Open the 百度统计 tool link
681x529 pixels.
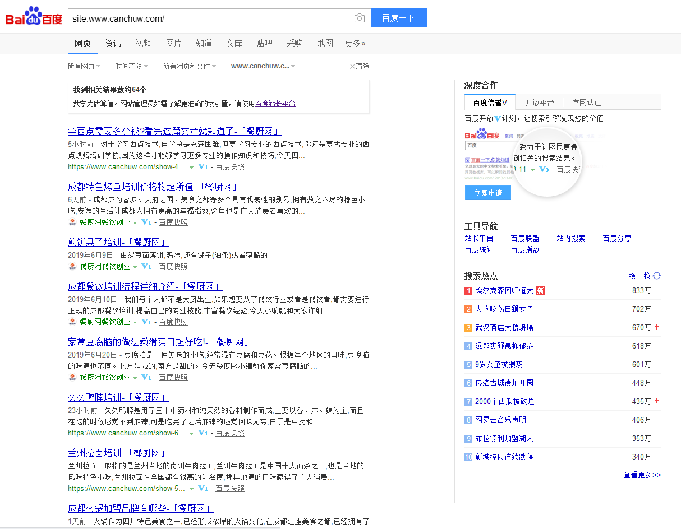pyautogui.click(x=479, y=250)
